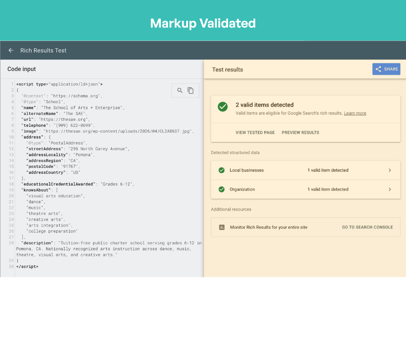Click the "dance" code line
The image size is (406, 340).
click(x=36, y=202)
